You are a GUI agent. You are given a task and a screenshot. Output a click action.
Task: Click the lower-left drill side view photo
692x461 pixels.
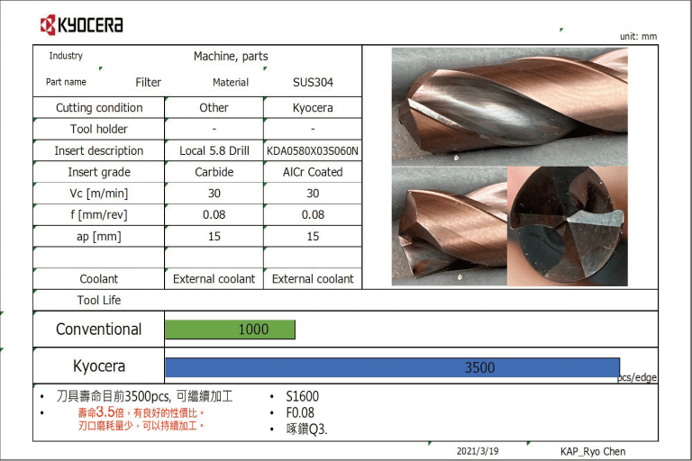point(448,226)
